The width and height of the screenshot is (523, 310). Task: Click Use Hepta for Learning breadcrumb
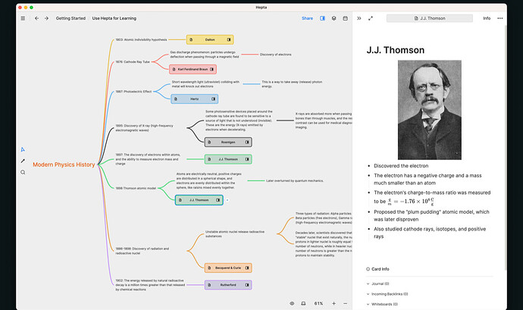(114, 18)
